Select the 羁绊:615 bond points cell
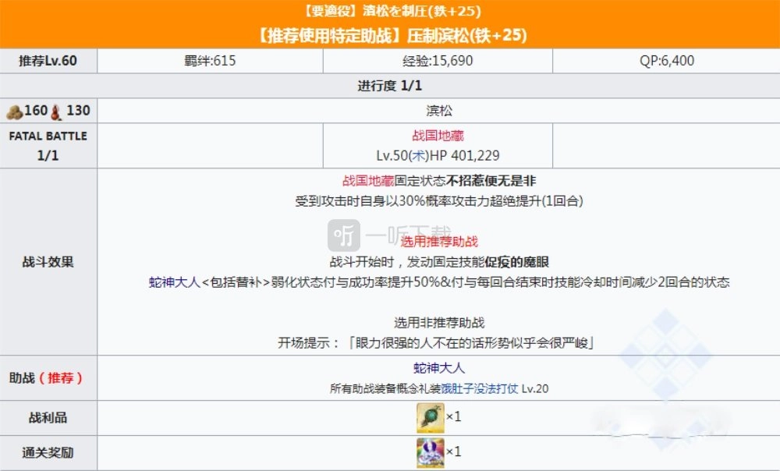780x471 pixels. point(211,61)
